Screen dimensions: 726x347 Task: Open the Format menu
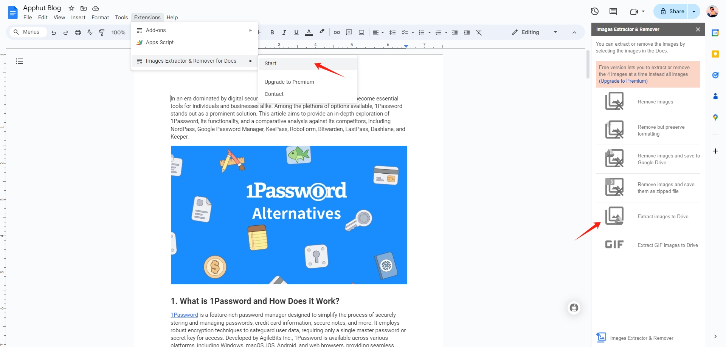(x=100, y=17)
